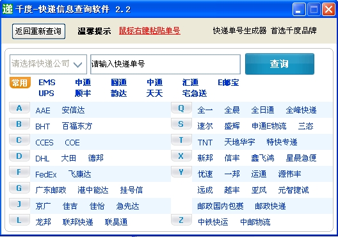Select 联邦快递 courier

pyautogui.click(x=78, y=222)
